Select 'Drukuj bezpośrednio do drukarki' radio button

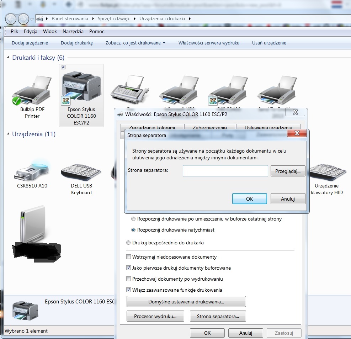click(x=128, y=243)
